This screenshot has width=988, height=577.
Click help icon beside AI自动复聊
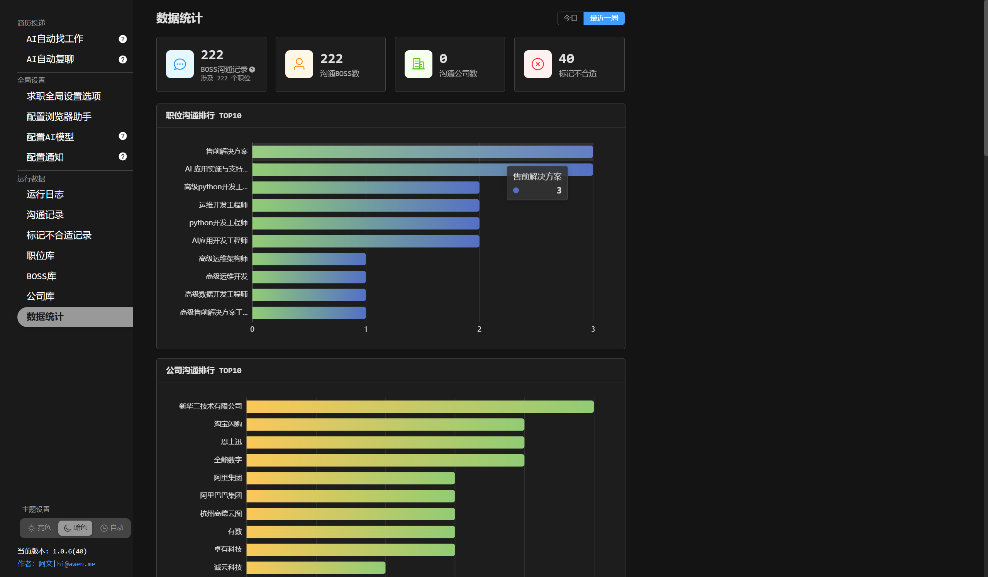tap(123, 59)
